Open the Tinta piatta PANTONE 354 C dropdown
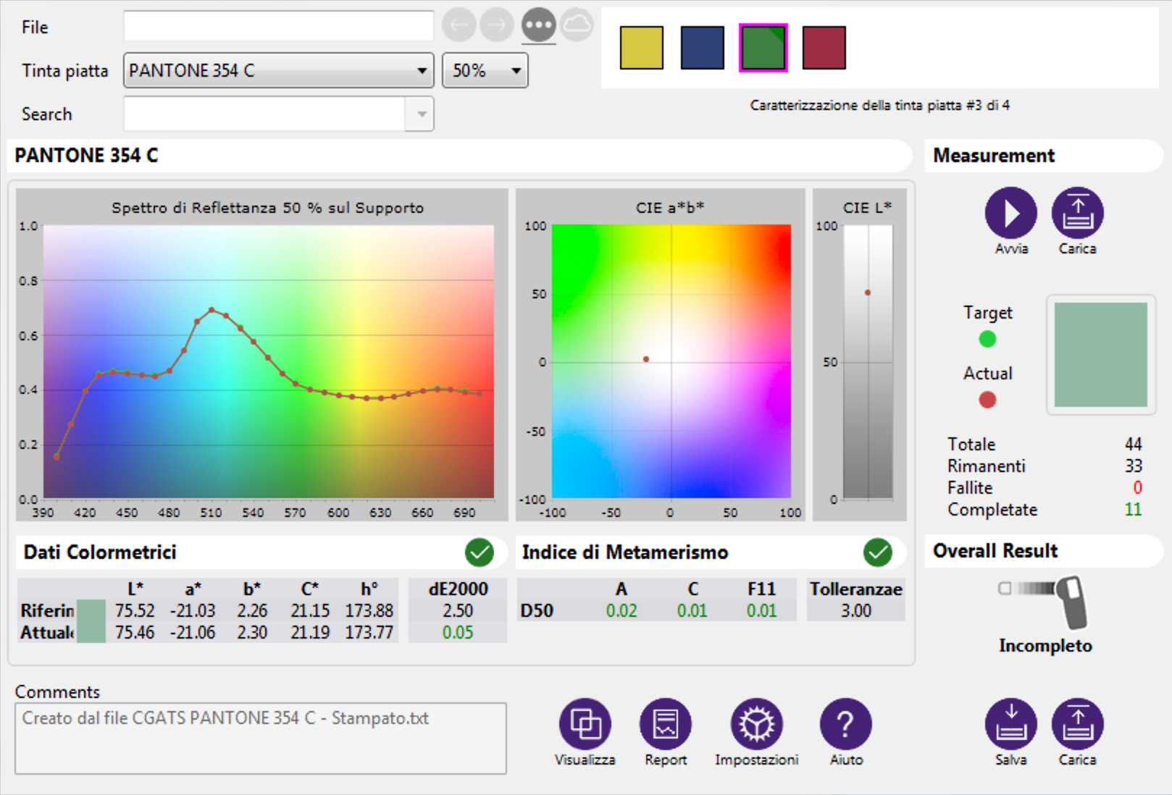The height and width of the screenshot is (795, 1172). (x=278, y=71)
